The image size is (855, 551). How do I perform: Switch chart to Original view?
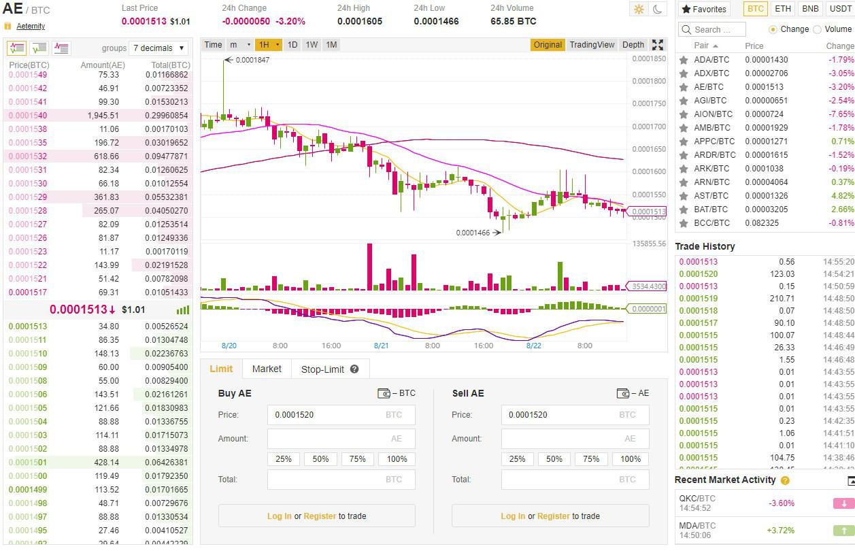pos(548,45)
